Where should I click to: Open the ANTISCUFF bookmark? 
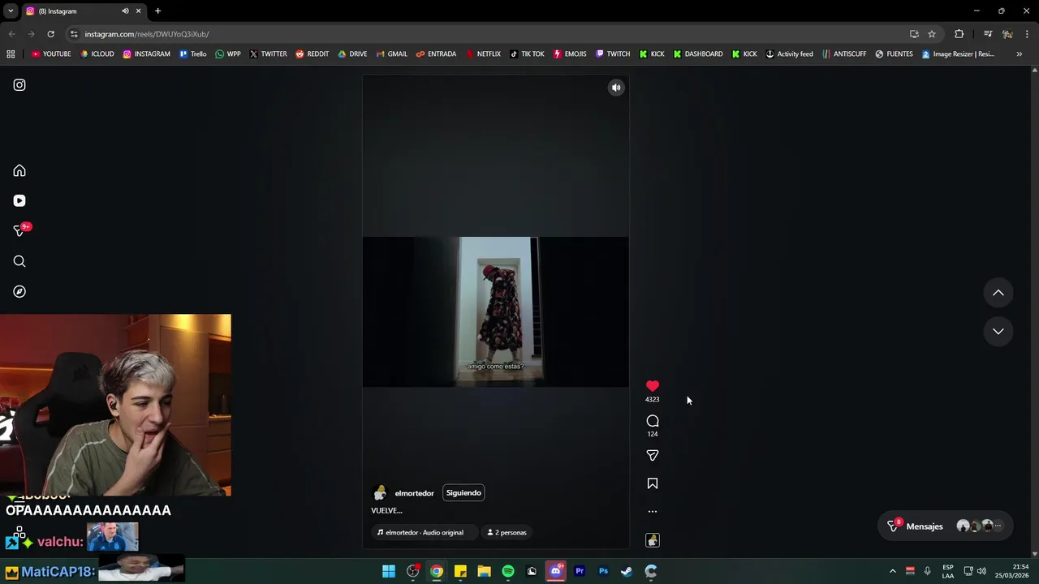844,54
